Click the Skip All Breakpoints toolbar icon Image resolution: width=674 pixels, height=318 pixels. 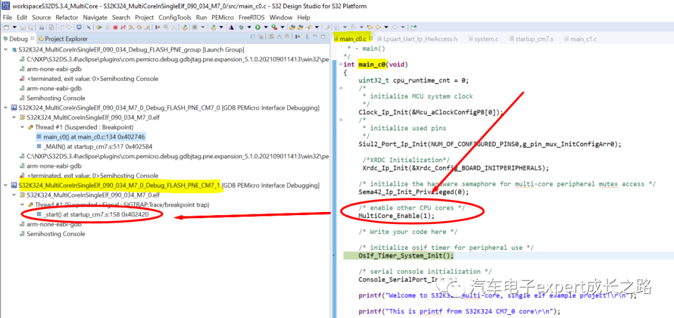(x=89, y=27)
